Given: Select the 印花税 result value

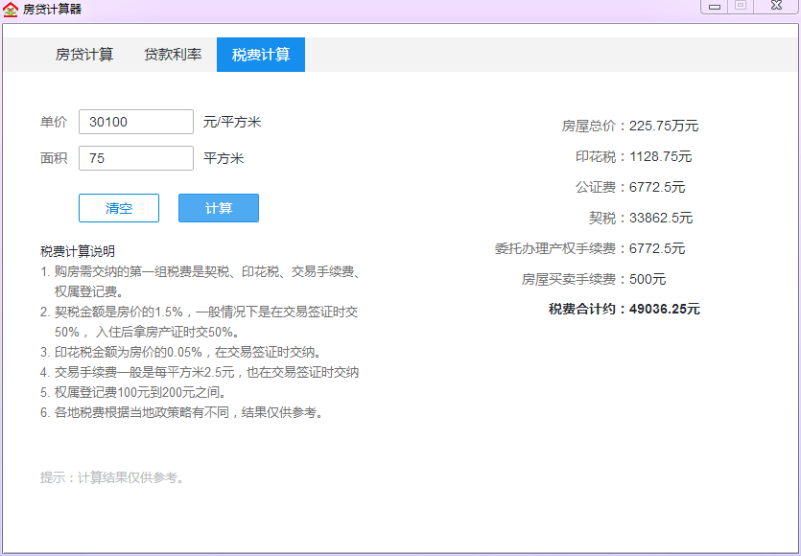Looking at the screenshot, I should point(660,156).
